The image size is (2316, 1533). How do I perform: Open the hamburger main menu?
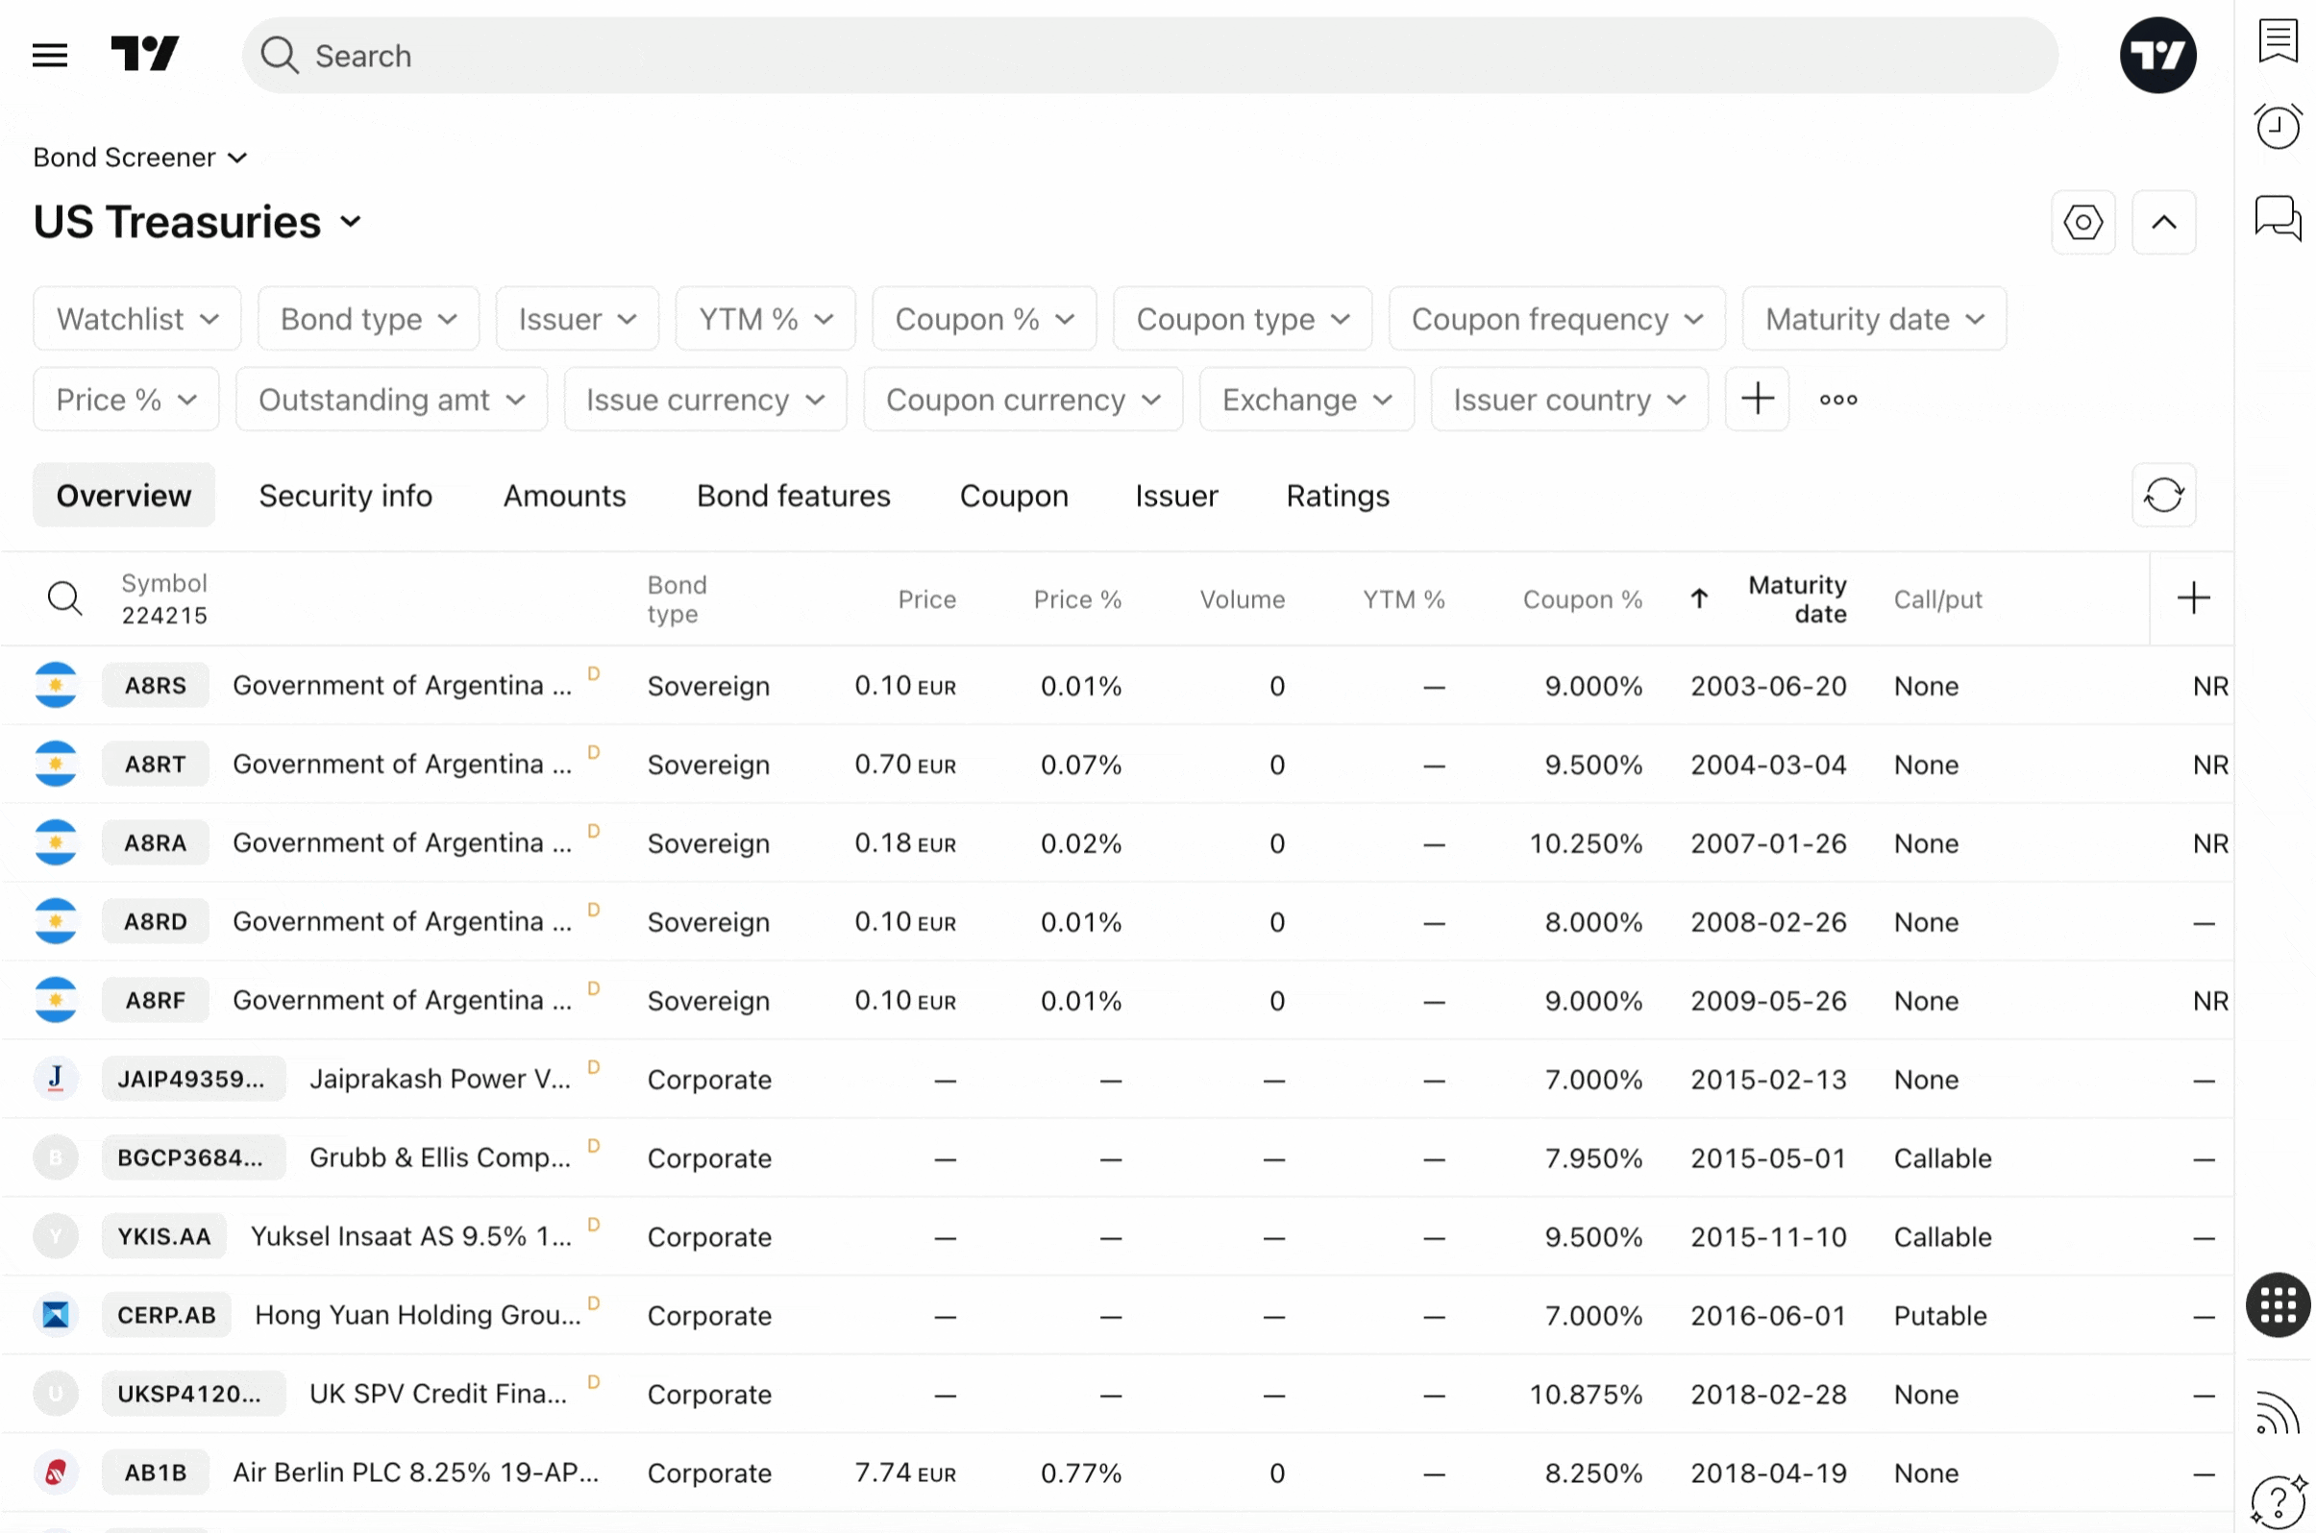50,55
